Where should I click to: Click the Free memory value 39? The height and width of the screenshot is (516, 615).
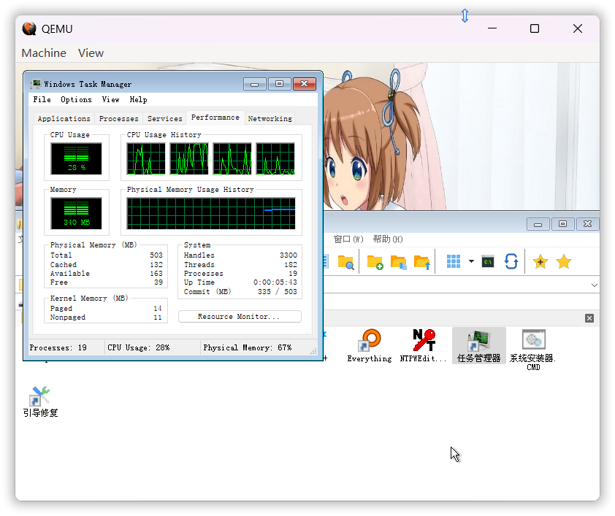158,282
